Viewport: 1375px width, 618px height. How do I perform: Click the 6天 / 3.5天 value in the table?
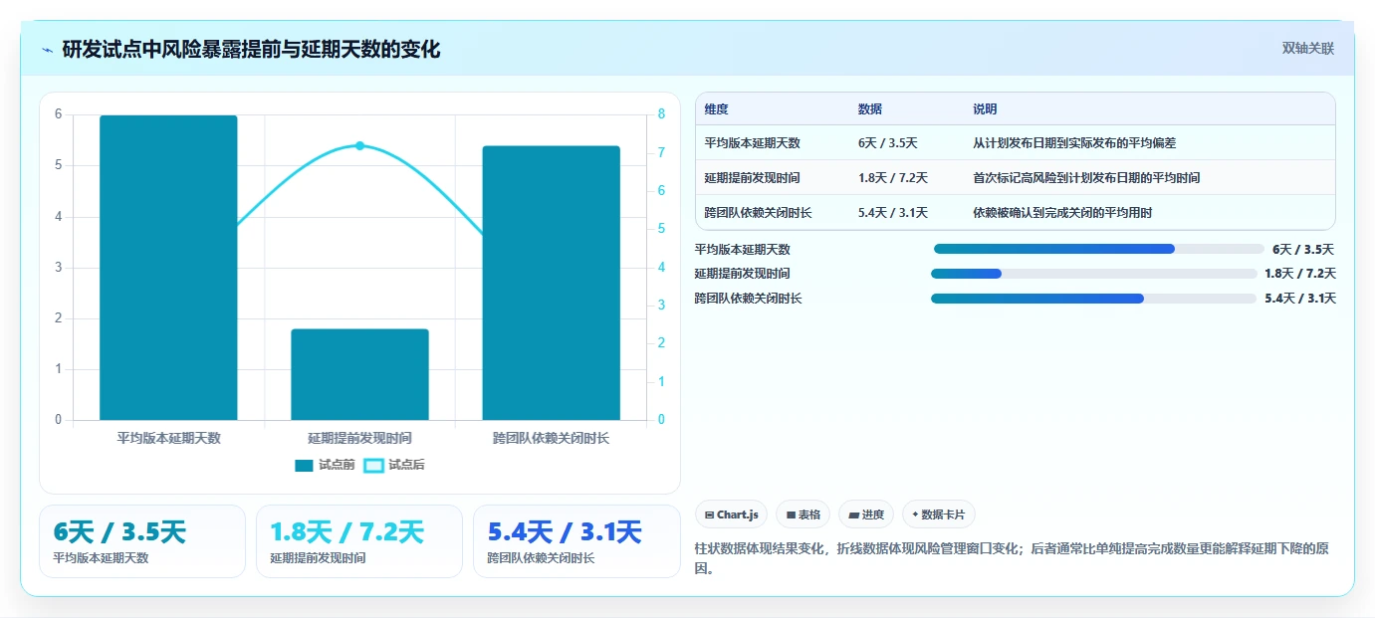(887, 143)
